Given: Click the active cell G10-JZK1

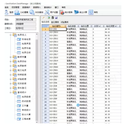Looking at the screenshot, I should tap(58, 29).
